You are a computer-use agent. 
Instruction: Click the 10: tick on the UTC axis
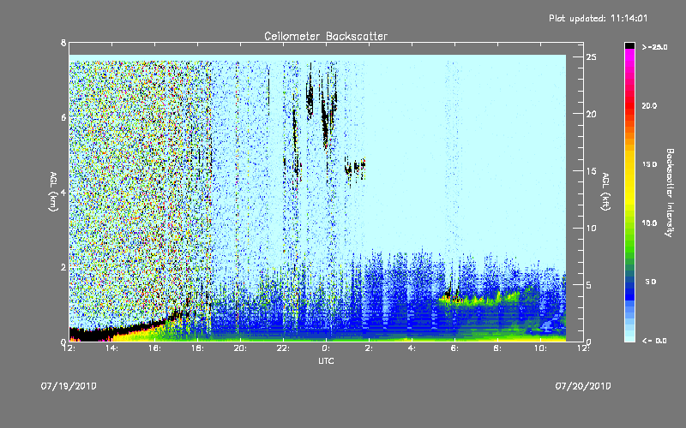(541, 348)
